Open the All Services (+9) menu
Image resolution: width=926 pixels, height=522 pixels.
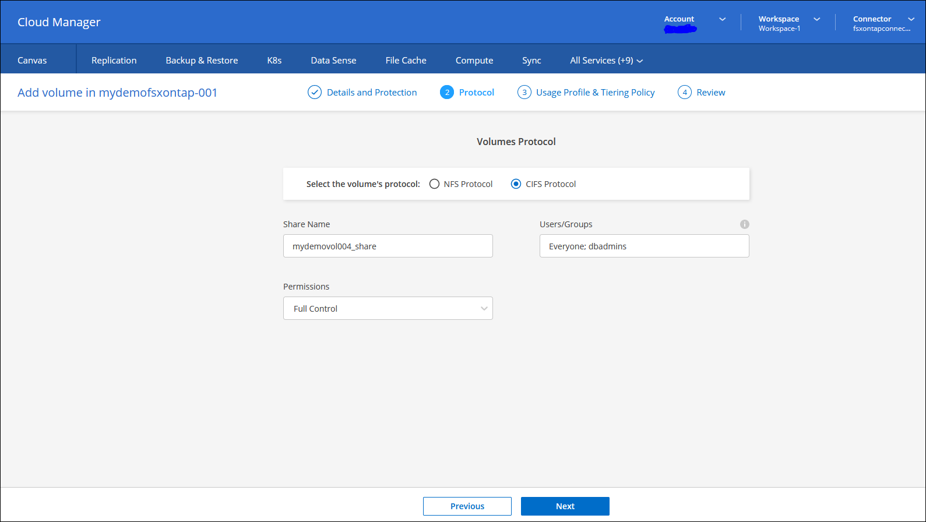point(607,61)
